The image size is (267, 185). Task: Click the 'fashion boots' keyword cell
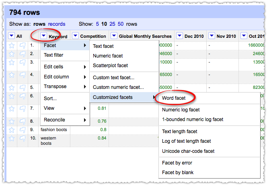click(x=53, y=130)
